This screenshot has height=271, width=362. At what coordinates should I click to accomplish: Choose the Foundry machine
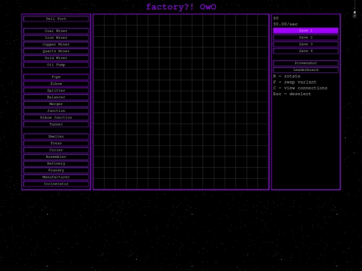coord(56,171)
